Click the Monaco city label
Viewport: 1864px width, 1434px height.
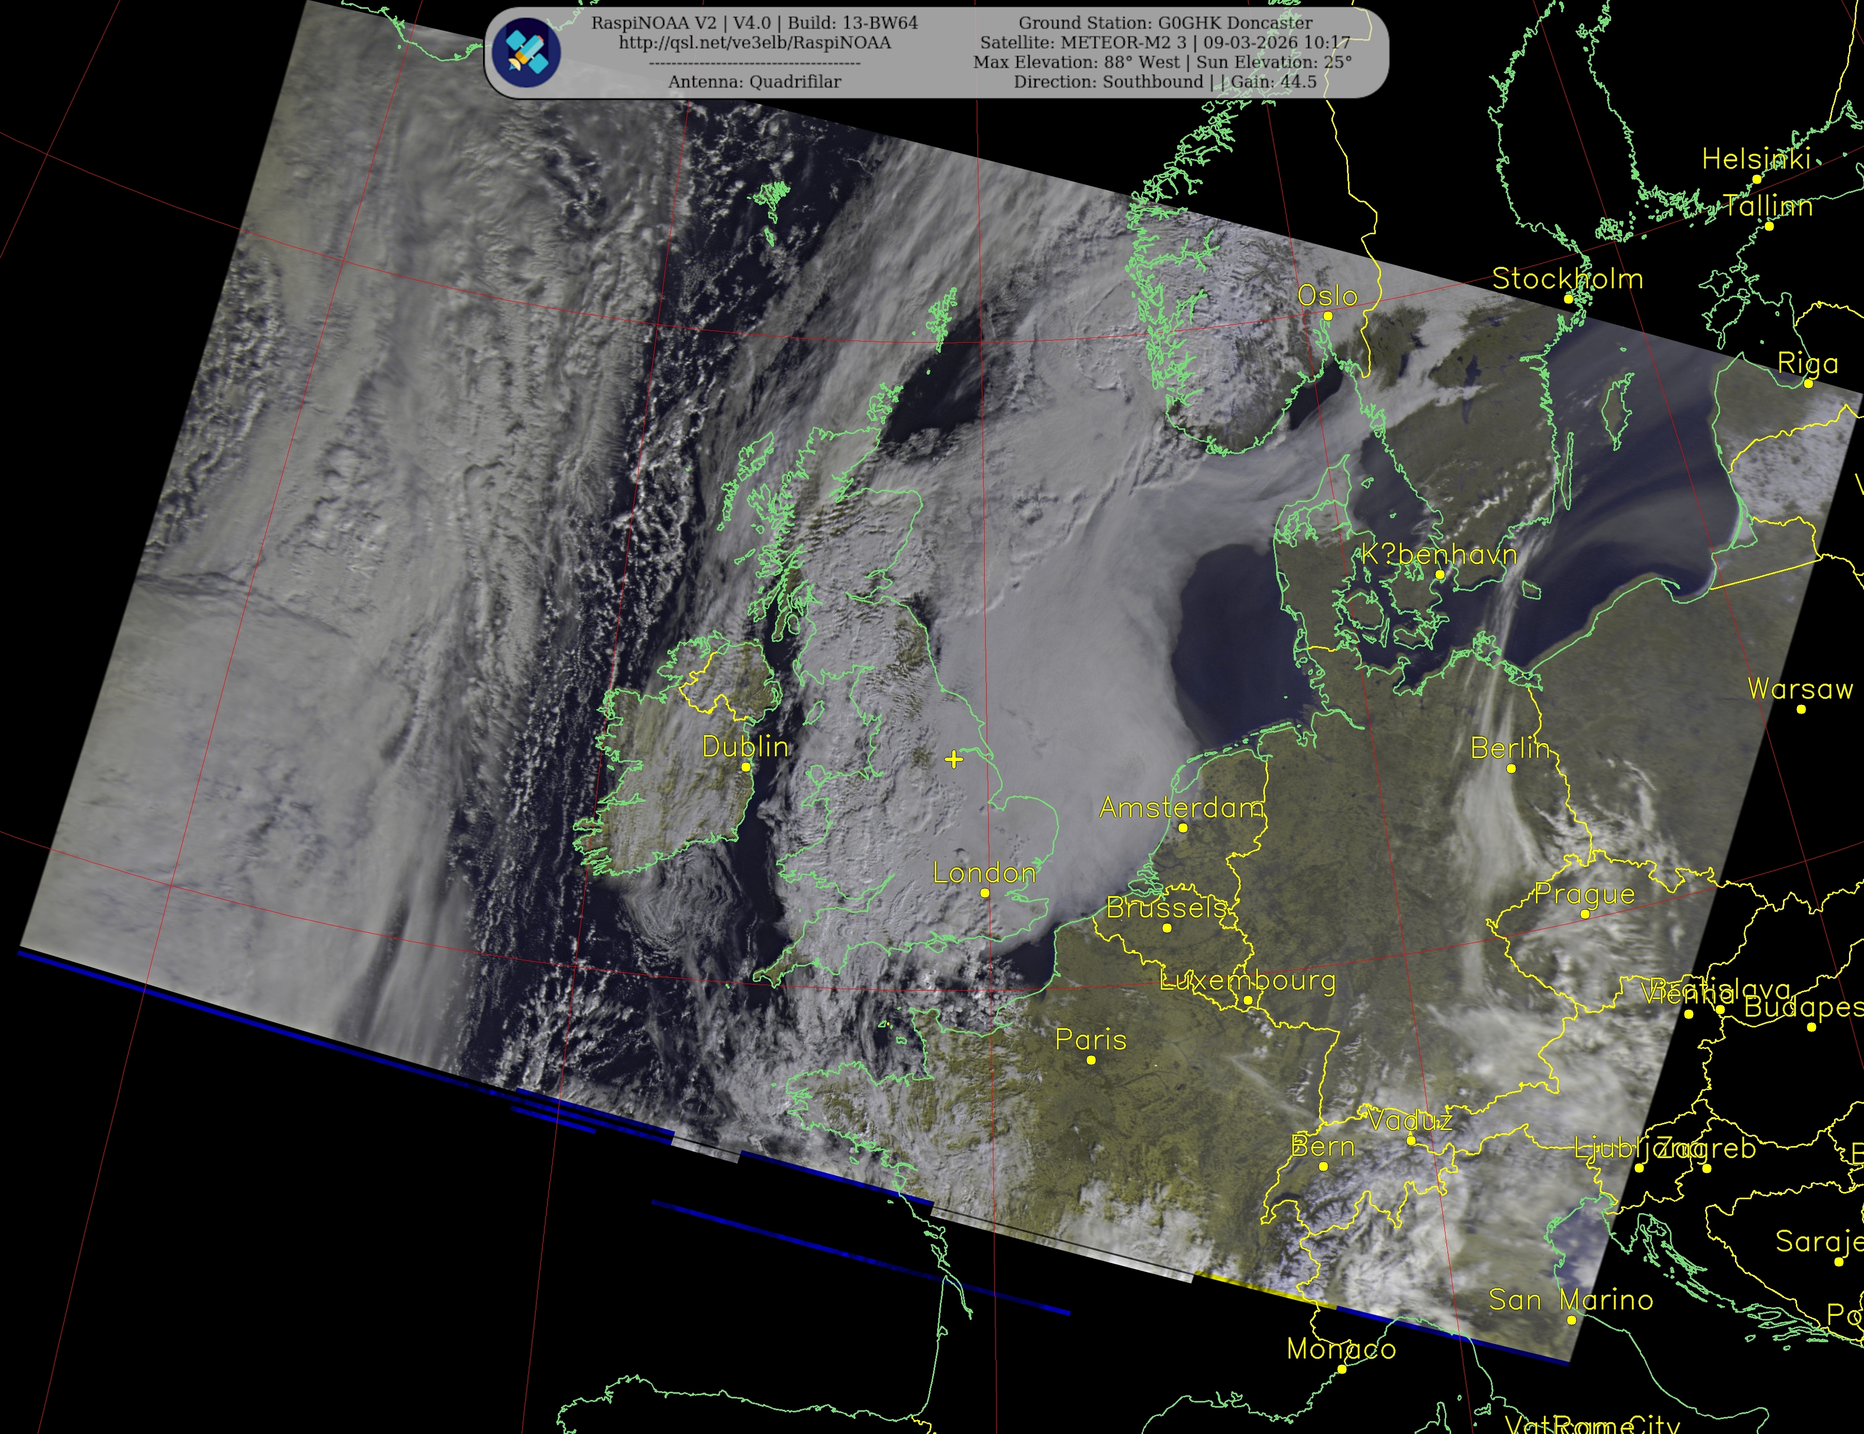1341,1349
